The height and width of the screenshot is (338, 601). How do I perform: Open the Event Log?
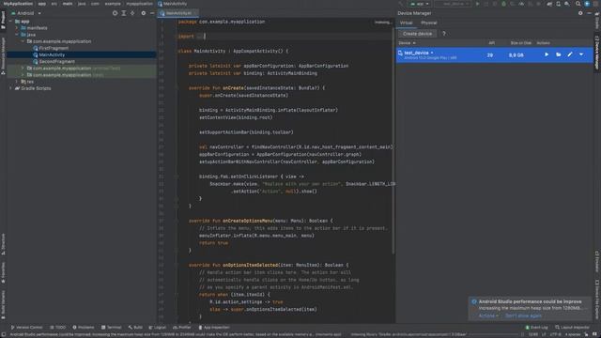tap(536, 328)
